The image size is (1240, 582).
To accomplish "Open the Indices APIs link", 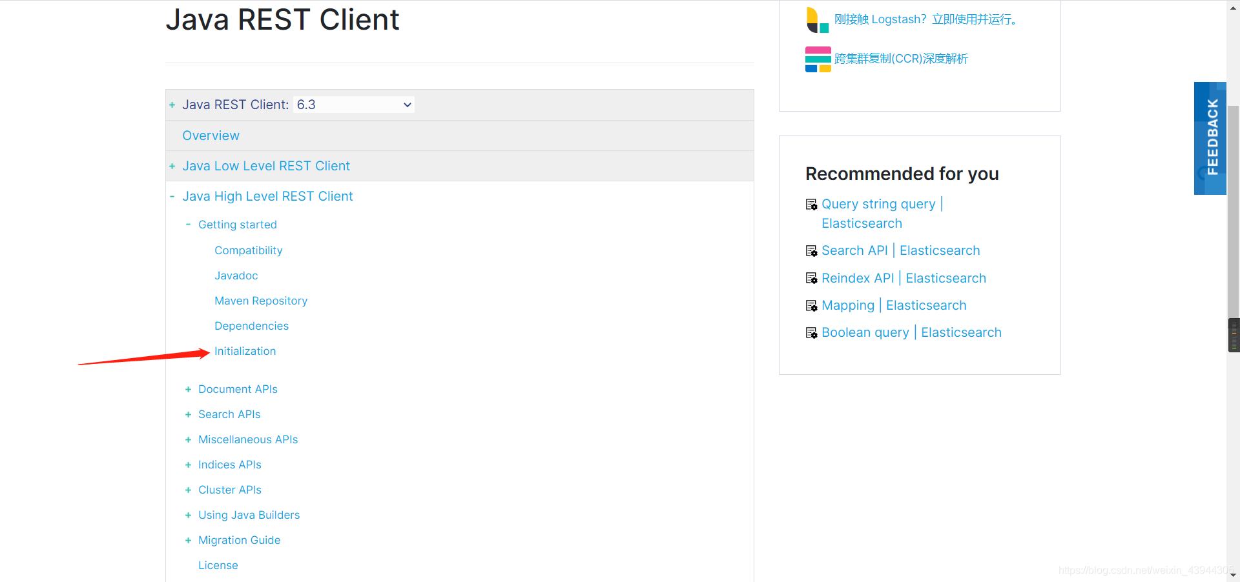I will tap(229, 465).
